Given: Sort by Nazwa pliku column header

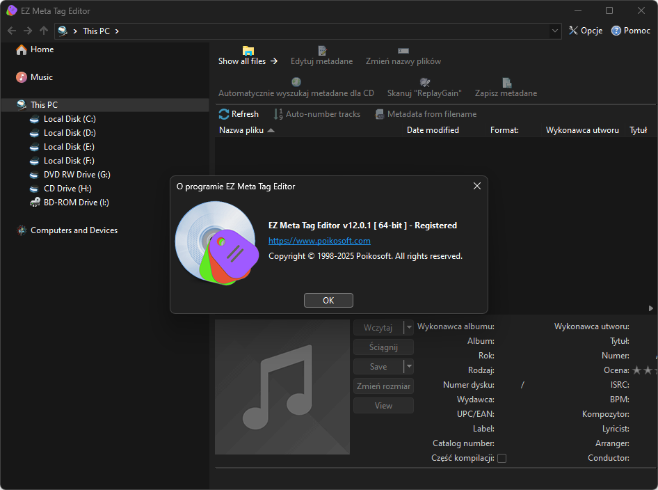Looking at the screenshot, I should pos(241,130).
